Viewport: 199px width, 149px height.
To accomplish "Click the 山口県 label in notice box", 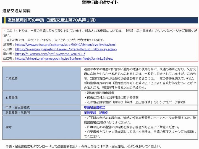I will pyautogui.click(x=9, y=59).
